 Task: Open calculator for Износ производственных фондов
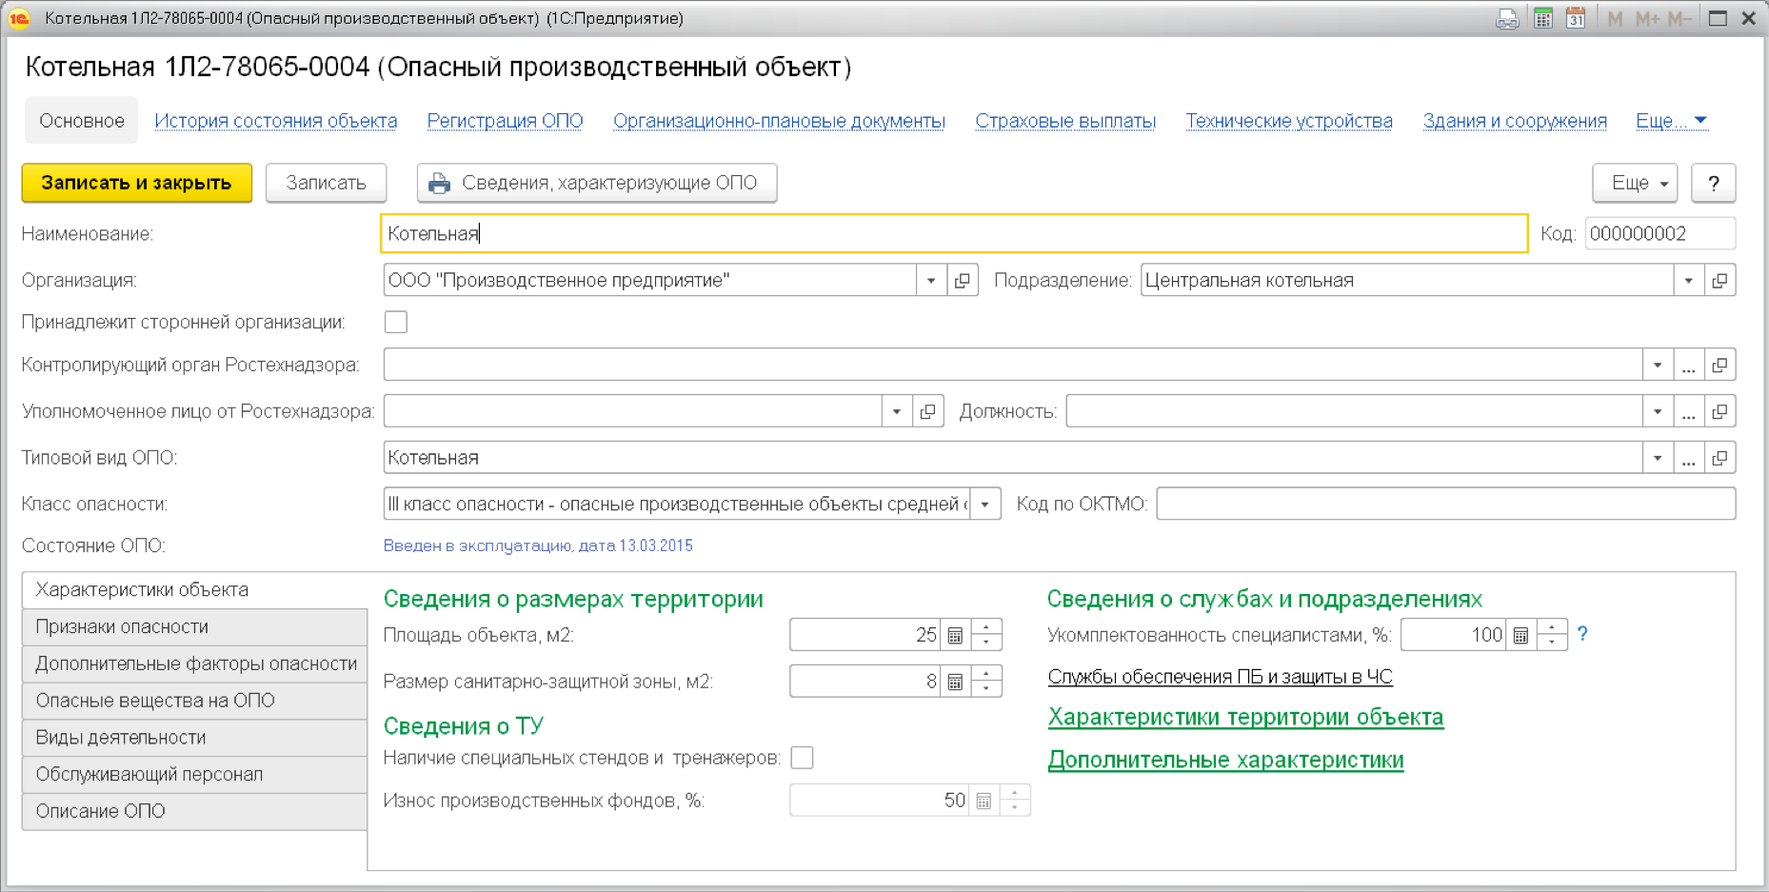(984, 801)
